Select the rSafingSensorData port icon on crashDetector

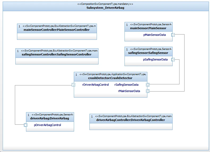click(148, 85)
